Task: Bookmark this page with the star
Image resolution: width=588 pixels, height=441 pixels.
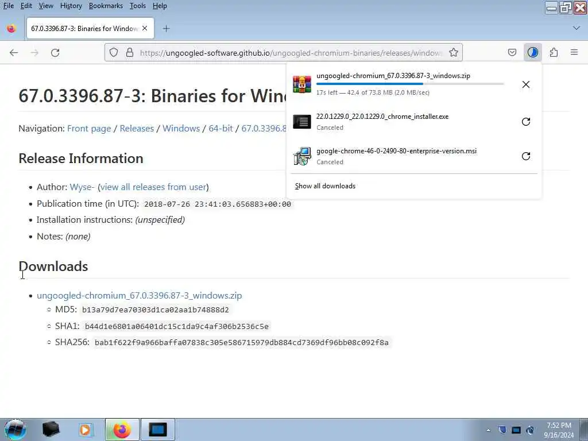Action: tap(454, 52)
